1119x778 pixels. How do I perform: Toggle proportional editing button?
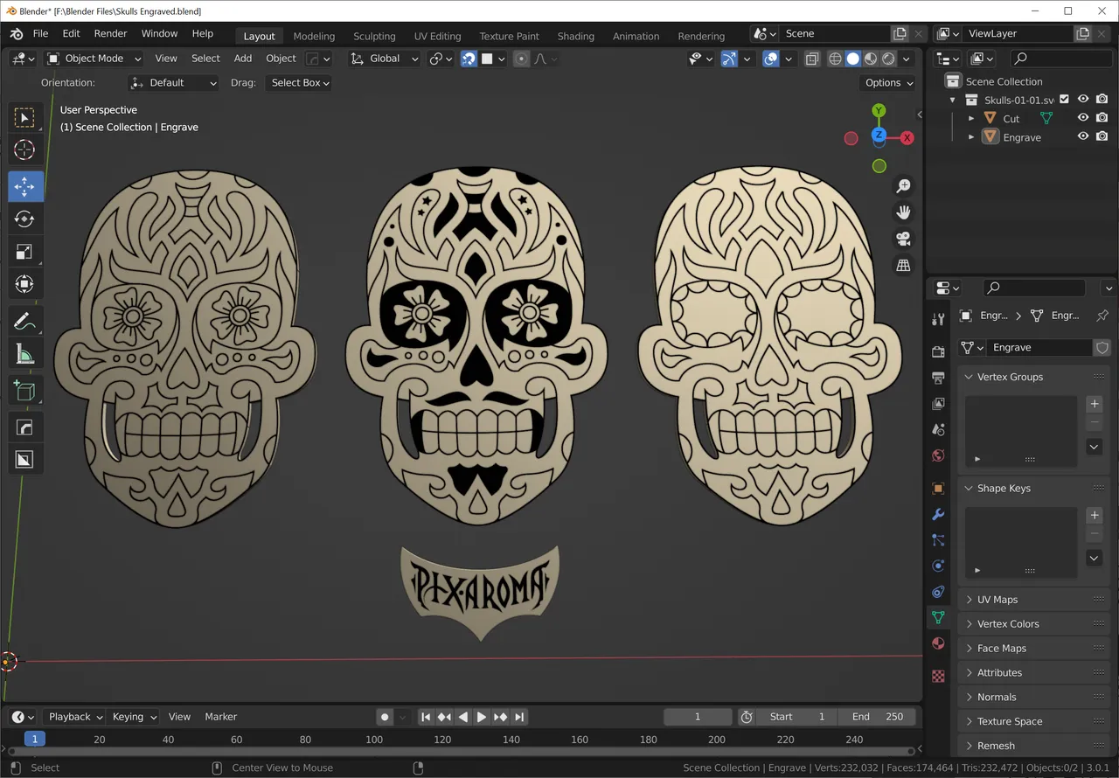[522, 59]
